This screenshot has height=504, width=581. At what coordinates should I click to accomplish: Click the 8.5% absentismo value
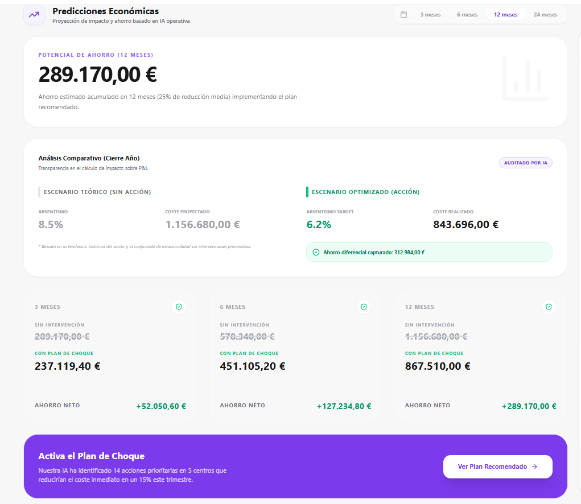pyautogui.click(x=51, y=225)
